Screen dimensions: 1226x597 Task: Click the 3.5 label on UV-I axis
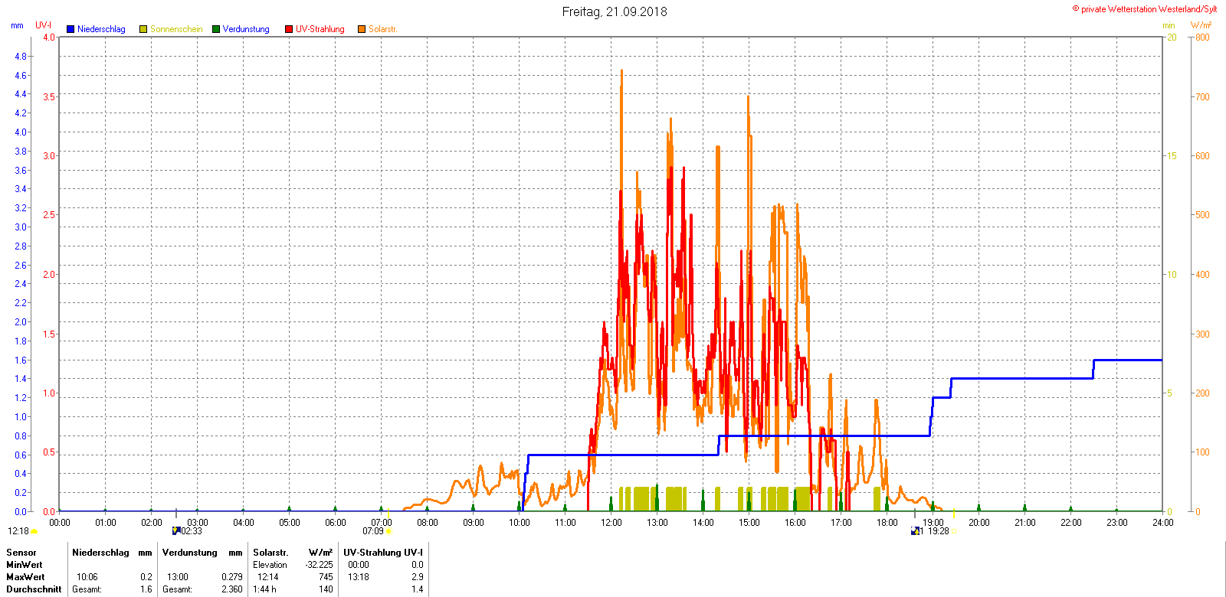49,97
